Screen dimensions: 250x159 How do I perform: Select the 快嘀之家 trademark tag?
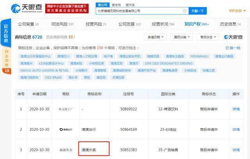(209, 70)
